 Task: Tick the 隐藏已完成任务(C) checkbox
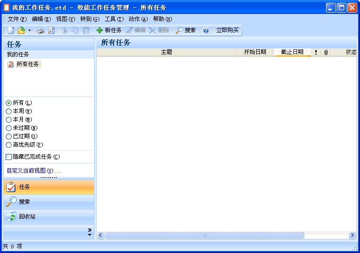(8, 157)
